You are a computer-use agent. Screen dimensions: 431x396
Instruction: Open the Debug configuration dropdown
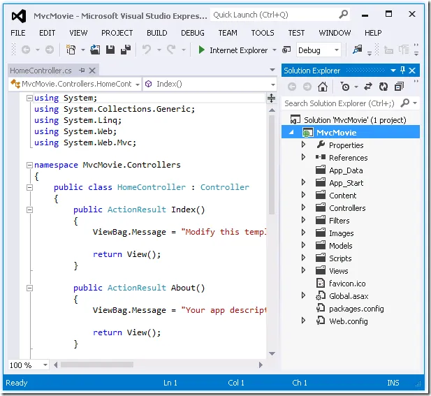point(337,50)
